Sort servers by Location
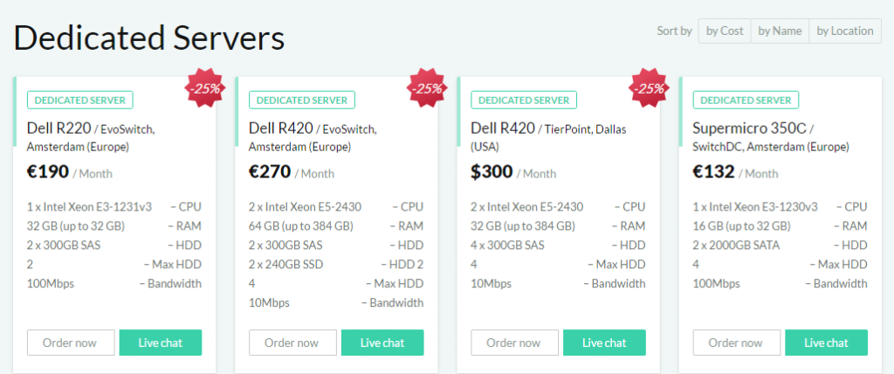This screenshot has width=894, height=374. [845, 31]
